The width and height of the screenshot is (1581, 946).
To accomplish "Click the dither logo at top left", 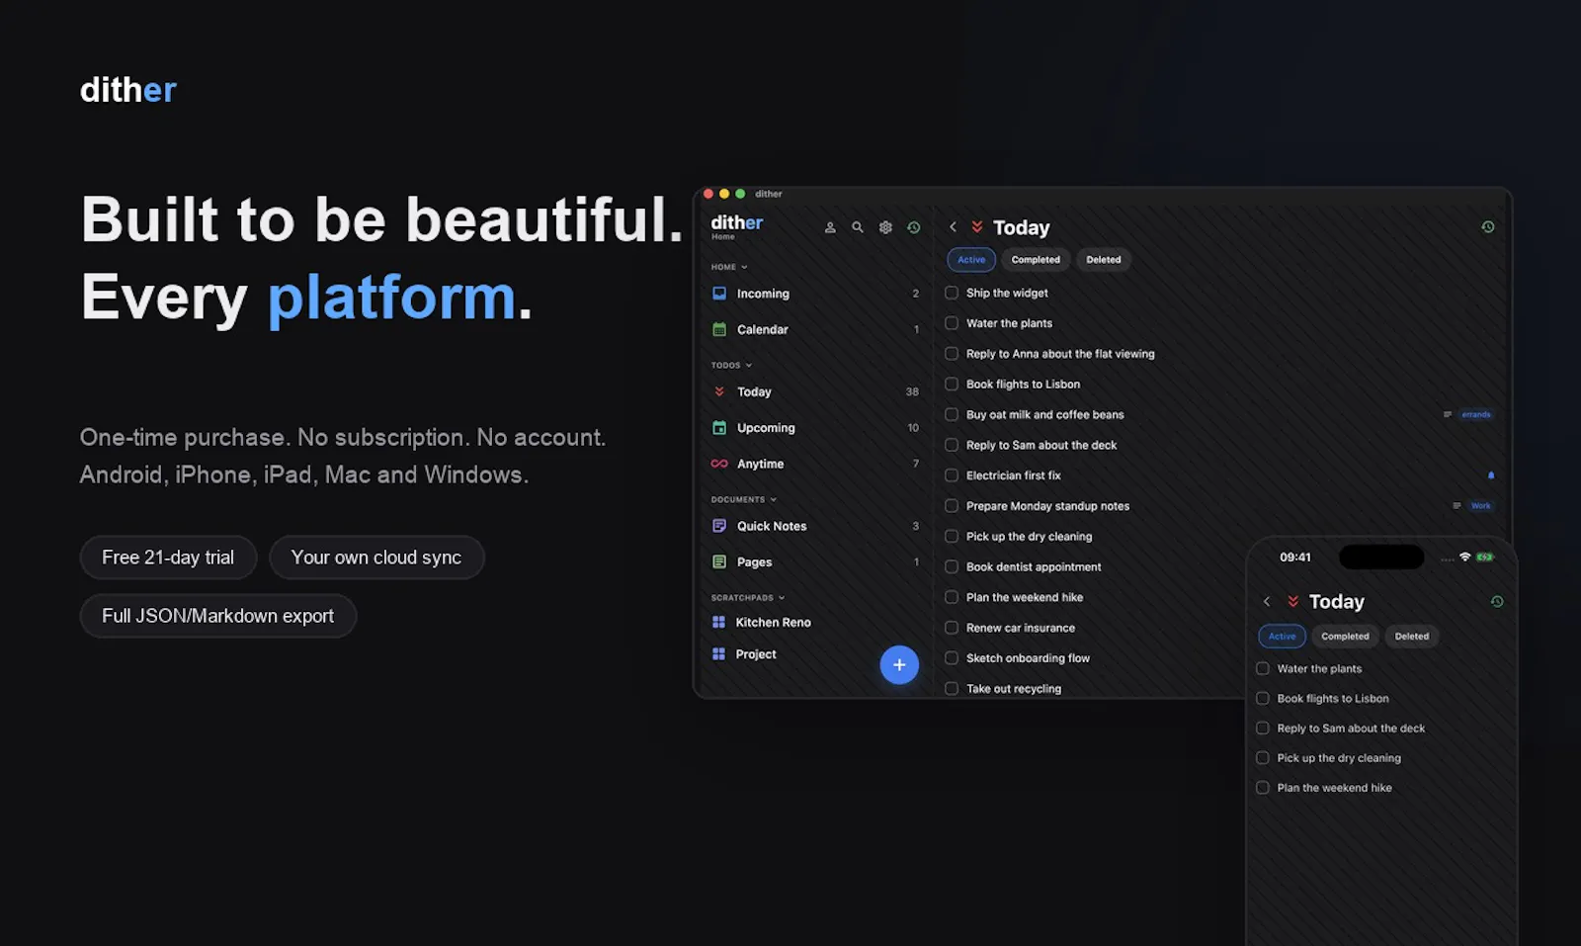I will [127, 90].
